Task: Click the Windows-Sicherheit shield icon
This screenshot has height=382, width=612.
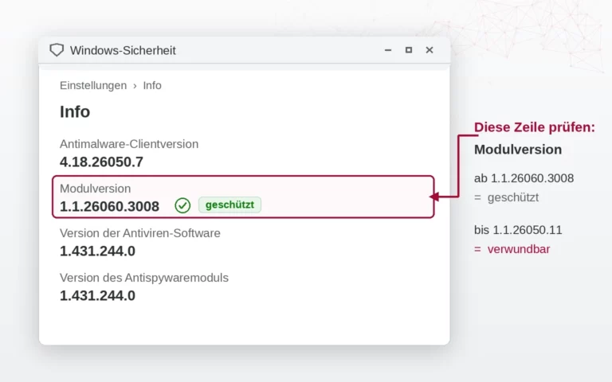Action: pos(57,50)
